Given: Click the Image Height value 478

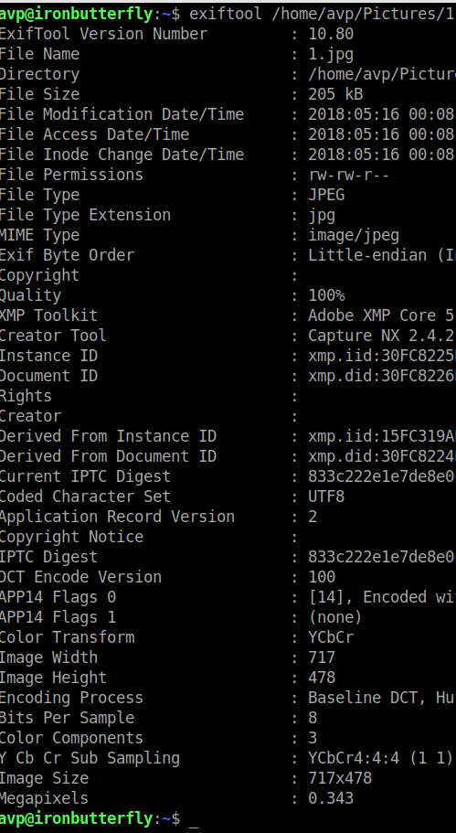Looking at the screenshot, I should pos(322,678).
